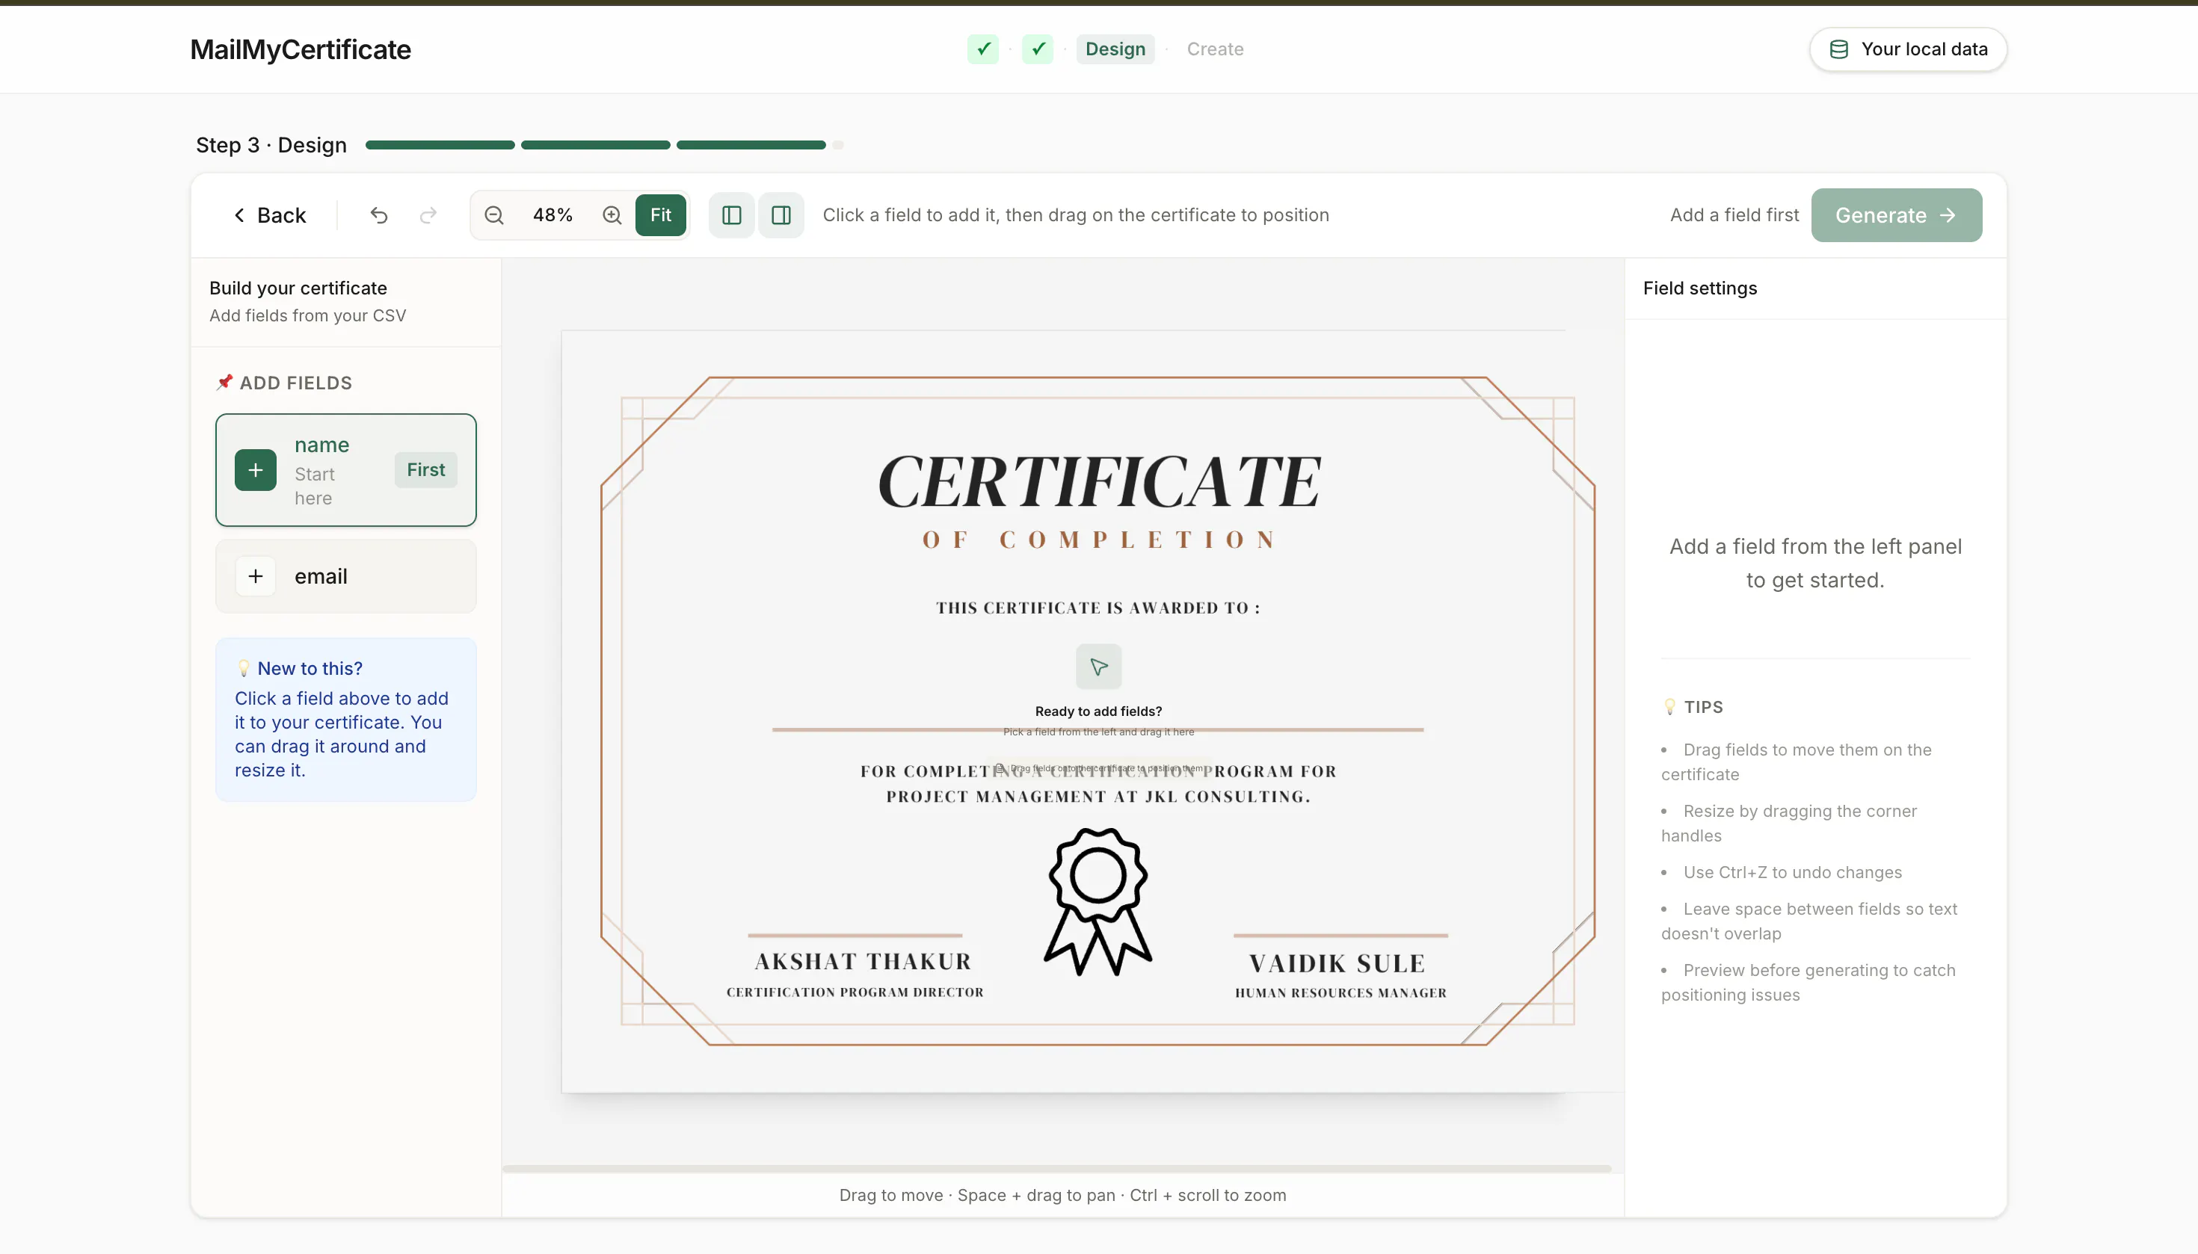Click the horizontal canvas scrollbar
This screenshot has width=2198, height=1254.
[x=1056, y=1169]
